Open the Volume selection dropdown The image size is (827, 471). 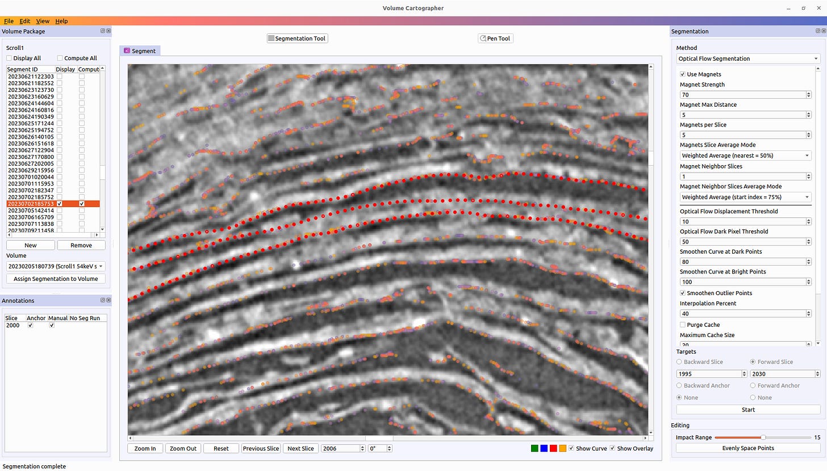[x=56, y=266]
